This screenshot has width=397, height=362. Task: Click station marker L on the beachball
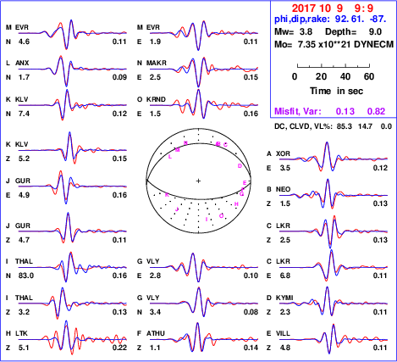(170, 157)
